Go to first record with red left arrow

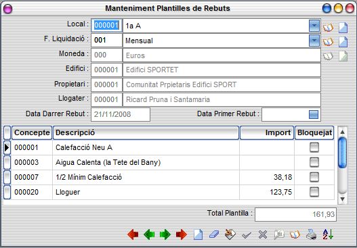pyautogui.click(x=133, y=234)
